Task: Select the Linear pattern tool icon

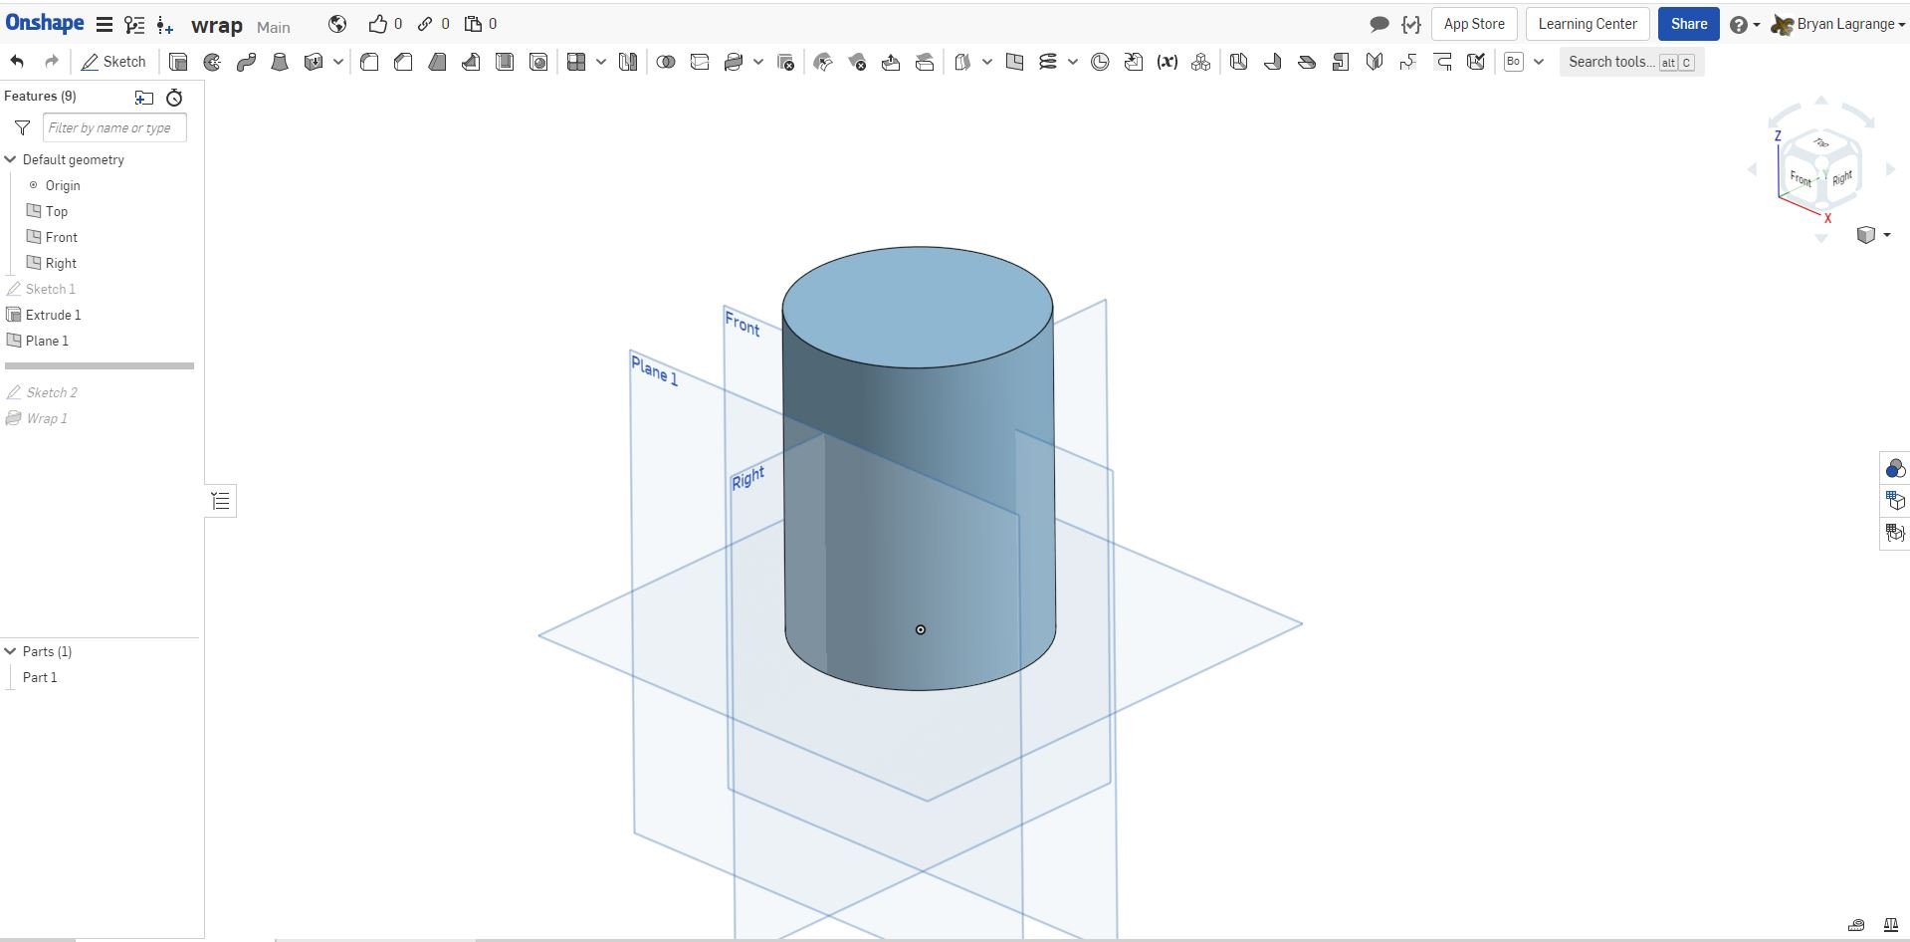Action: pos(576,62)
